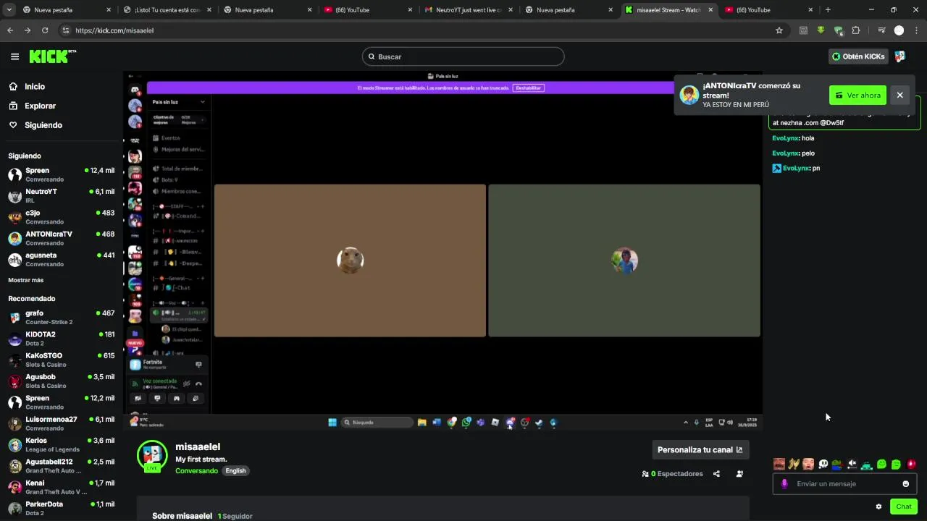This screenshot has width=927, height=521.
Task: Open grafo recommended channel
Action: click(62, 317)
